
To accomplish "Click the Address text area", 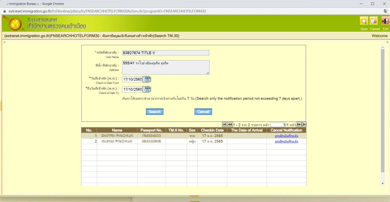I will coord(166,67).
